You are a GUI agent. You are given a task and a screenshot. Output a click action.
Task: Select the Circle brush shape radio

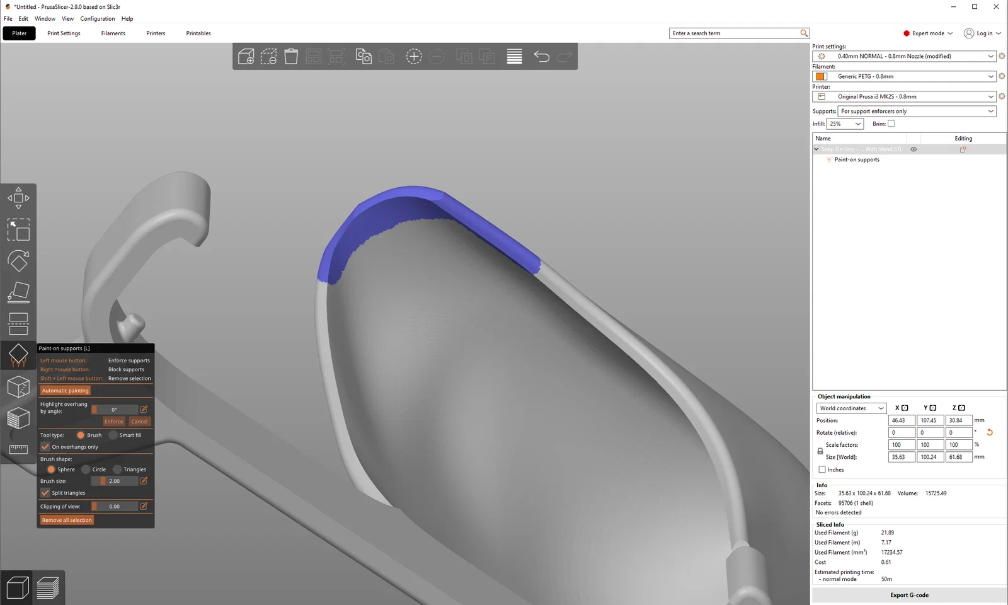tap(86, 470)
